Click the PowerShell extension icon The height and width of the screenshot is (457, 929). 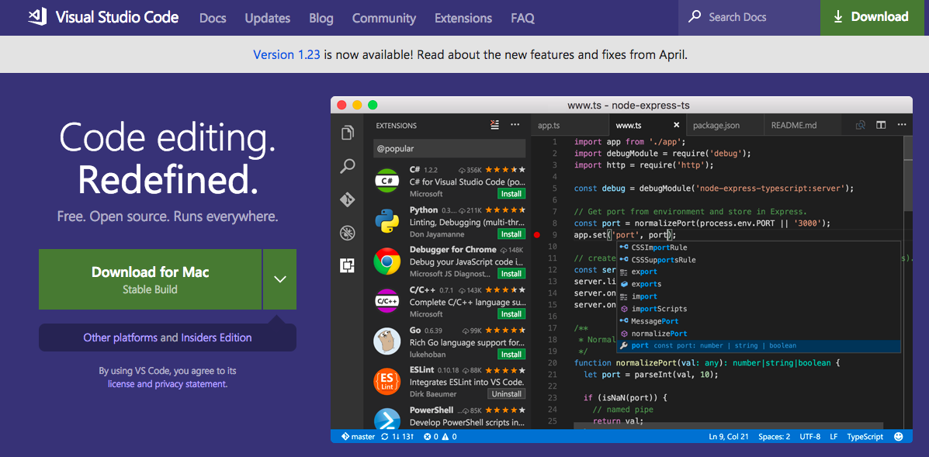388,419
